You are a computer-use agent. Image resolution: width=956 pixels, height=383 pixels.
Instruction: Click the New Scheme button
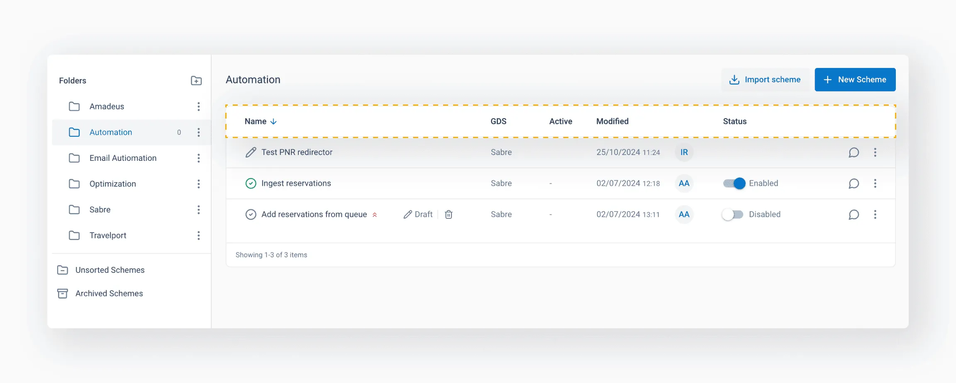pyautogui.click(x=855, y=80)
